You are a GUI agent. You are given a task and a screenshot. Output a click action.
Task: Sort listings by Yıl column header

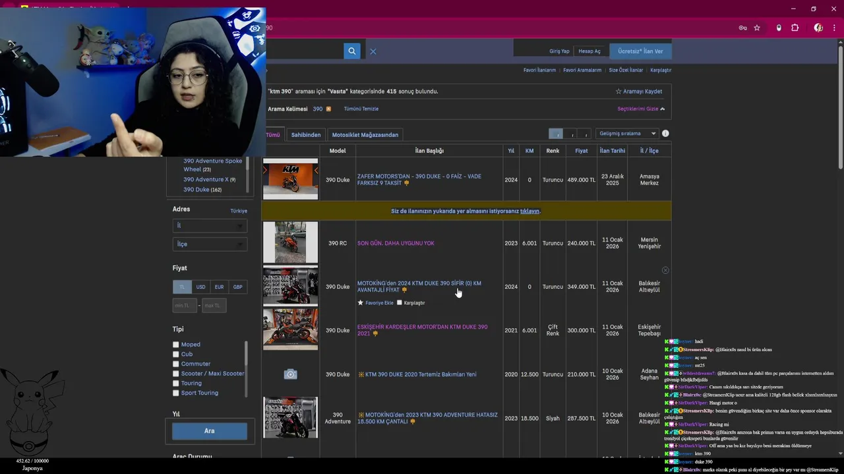[511, 151]
